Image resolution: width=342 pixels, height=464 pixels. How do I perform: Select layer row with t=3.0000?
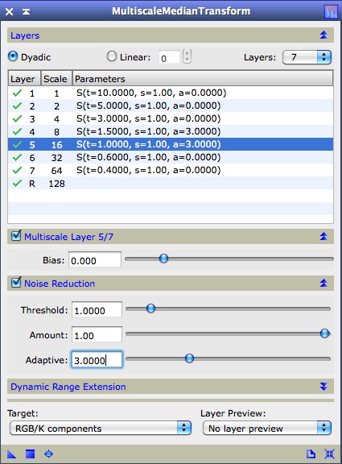(171, 118)
